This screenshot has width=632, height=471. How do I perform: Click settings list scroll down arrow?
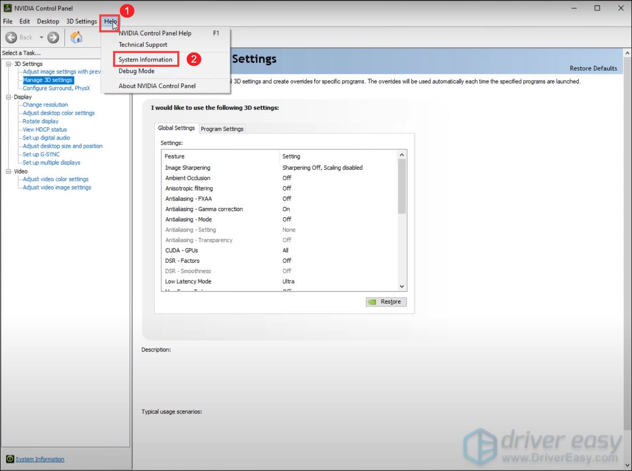tap(402, 286)
